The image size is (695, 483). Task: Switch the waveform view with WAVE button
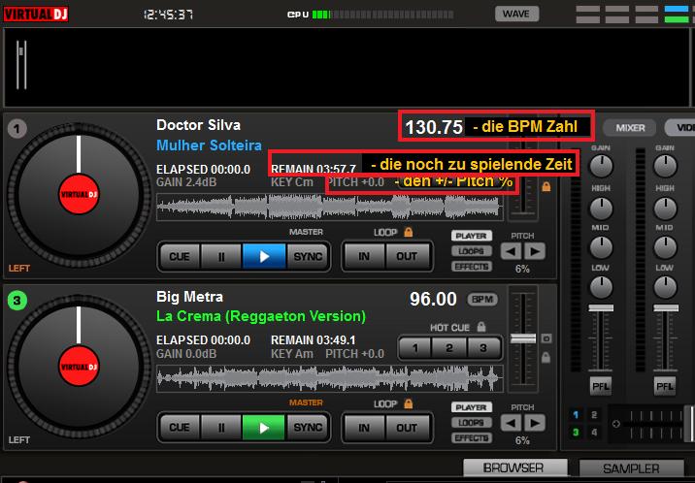[516, 14]
